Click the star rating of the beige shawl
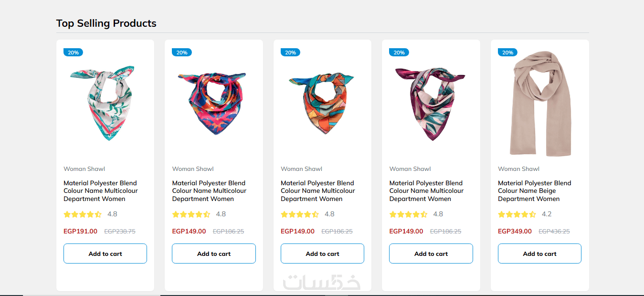644x296 pixels. click(517, 214)
